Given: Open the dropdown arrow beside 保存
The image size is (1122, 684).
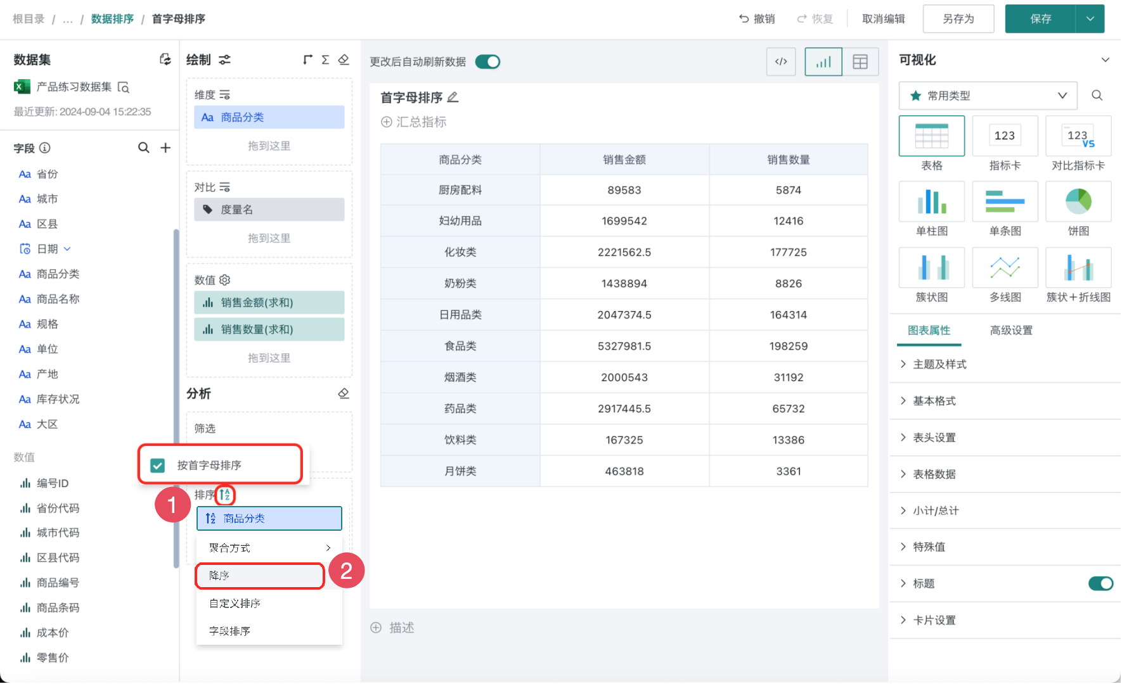Looking at the screenshot, I should [1090, 19].
